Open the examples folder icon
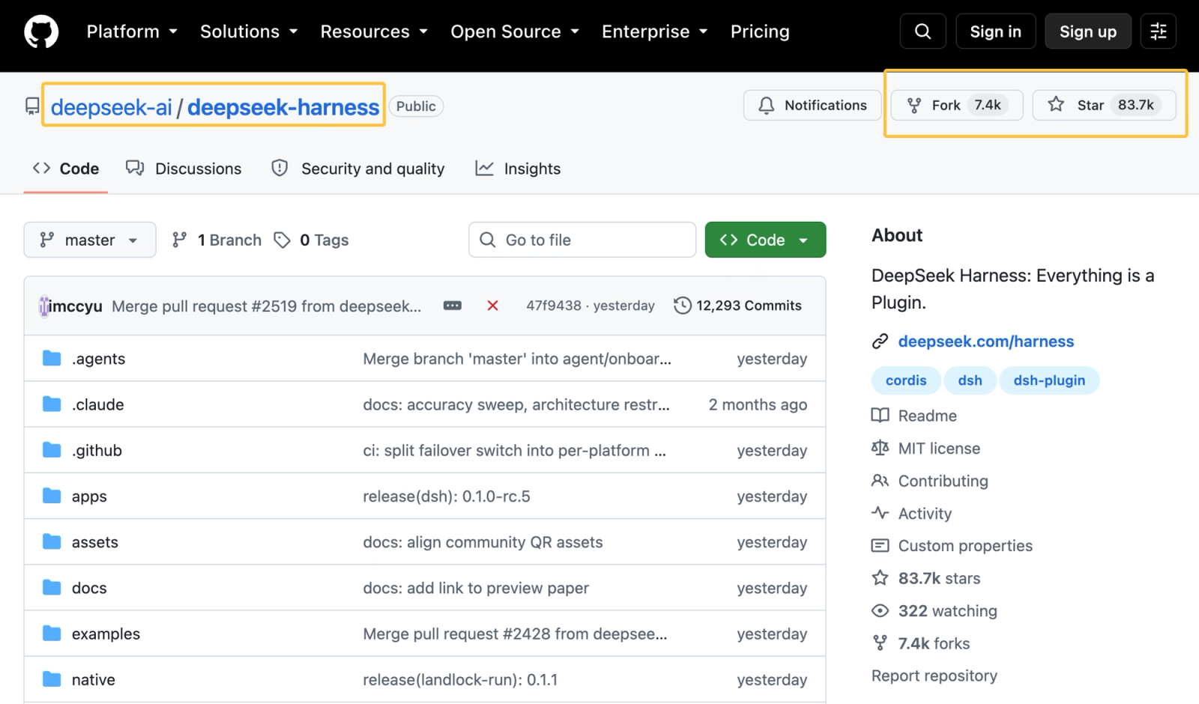Image resolution: width=1199 pixels, height=704 pixels. pyautogui.click(x=52, y=634)
